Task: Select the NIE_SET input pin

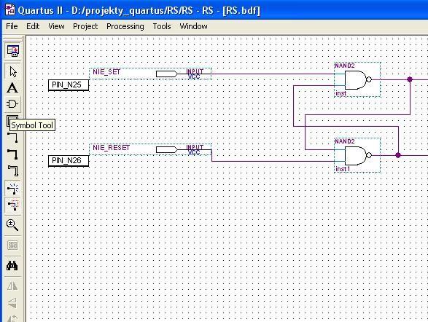Action: tap(150, 74)
